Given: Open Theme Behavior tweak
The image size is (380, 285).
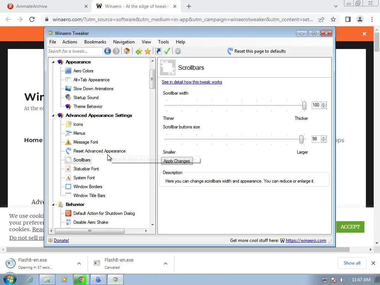Looking at the screenshot, I should click(x=88, y=107).
